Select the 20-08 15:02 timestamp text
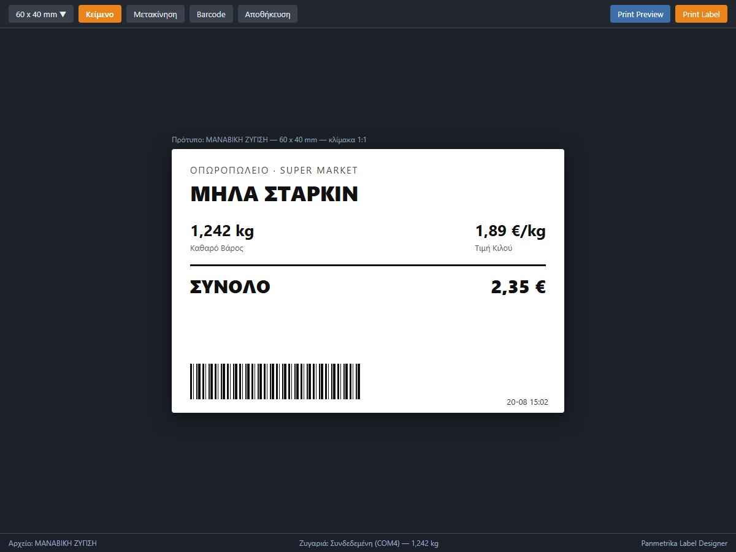The image size is (736, 552). pos(527,402)
